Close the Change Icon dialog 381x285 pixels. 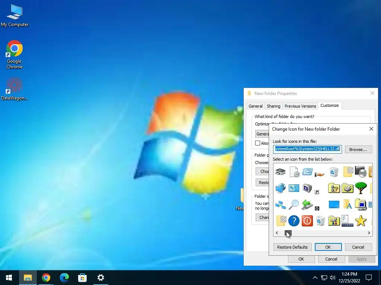click(371, 129)
